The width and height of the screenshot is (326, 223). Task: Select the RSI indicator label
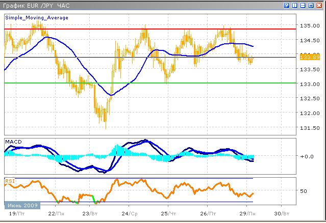[x=10, y=180]
